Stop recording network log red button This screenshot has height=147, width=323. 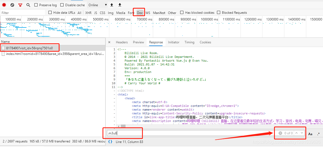click(x=4, y=5)
